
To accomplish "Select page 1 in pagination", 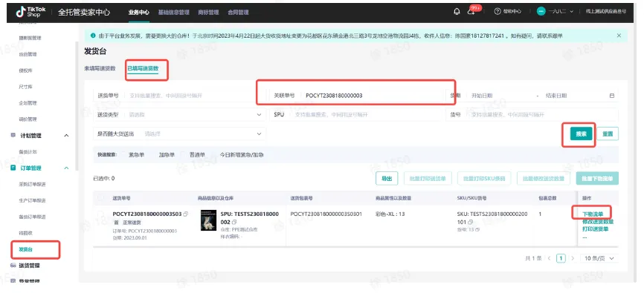I will (561, 258).
